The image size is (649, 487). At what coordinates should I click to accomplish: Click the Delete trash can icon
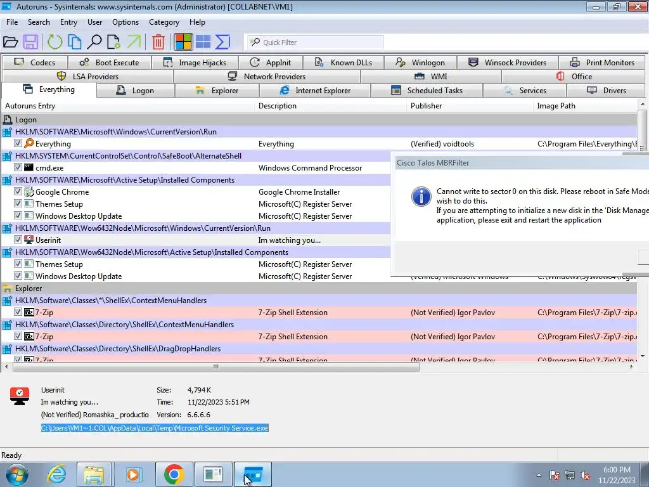tap(158, 42)
